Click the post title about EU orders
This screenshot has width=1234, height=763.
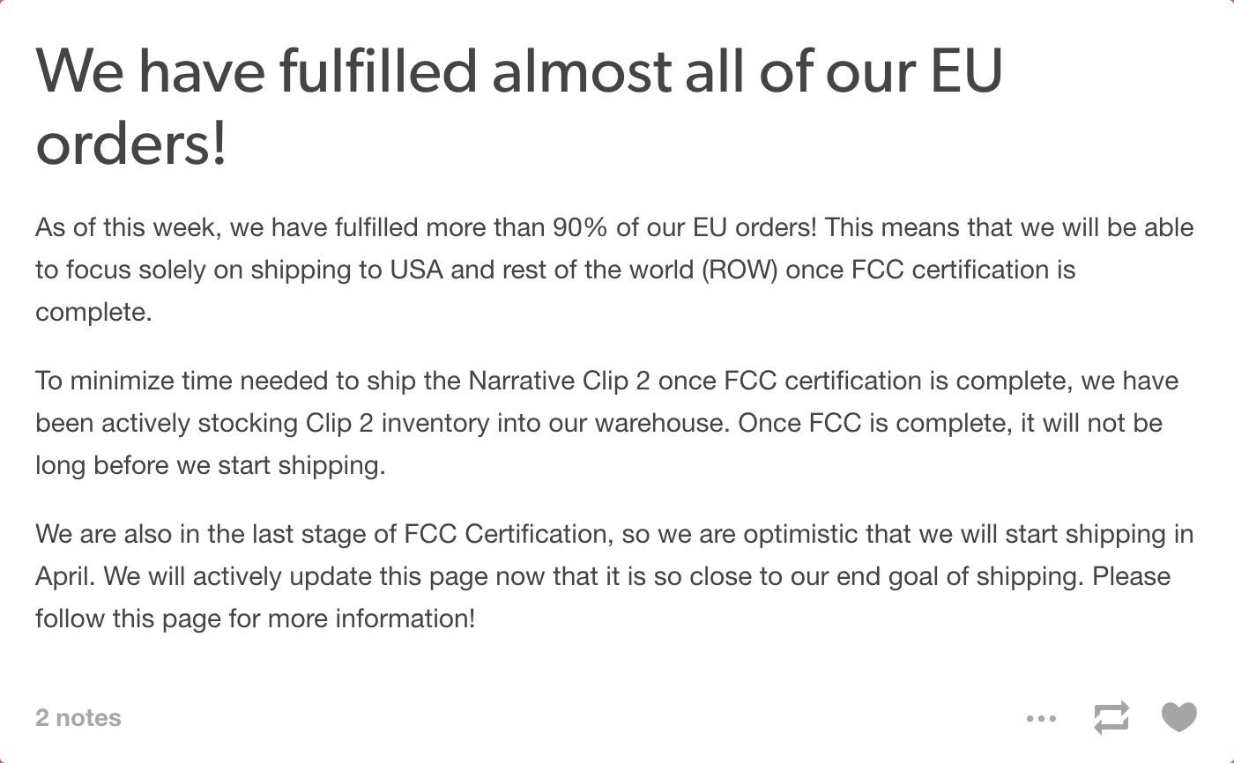point(519,107)
